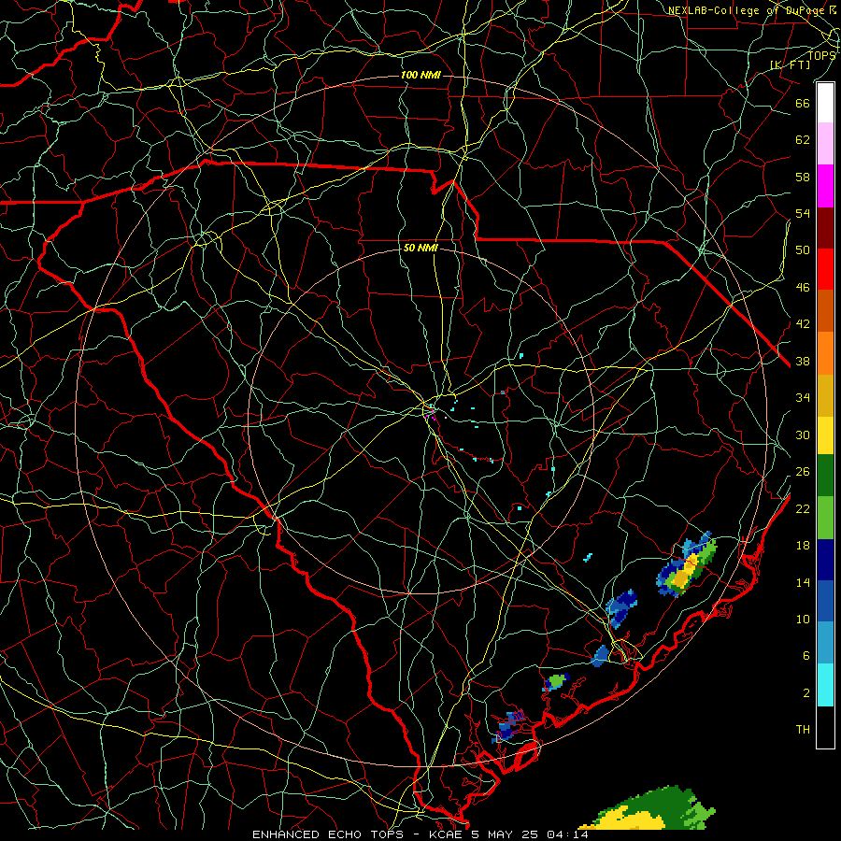The width and height of the screenshot is (841, 841).
Task: Click the "62" legend value
Action: (803, 140)
